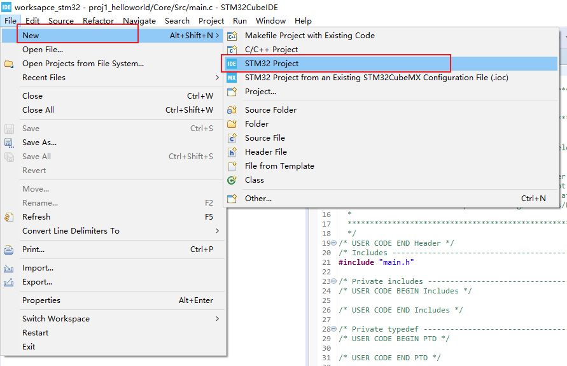Click the #include "main.h" code line

[376, 262]
